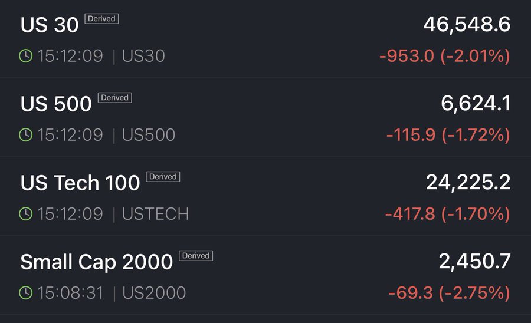The width and height of the screenshot is (531, 323).
Task: Open the US 30 index name
Action: pyautogui.click(x=50, y=25)
